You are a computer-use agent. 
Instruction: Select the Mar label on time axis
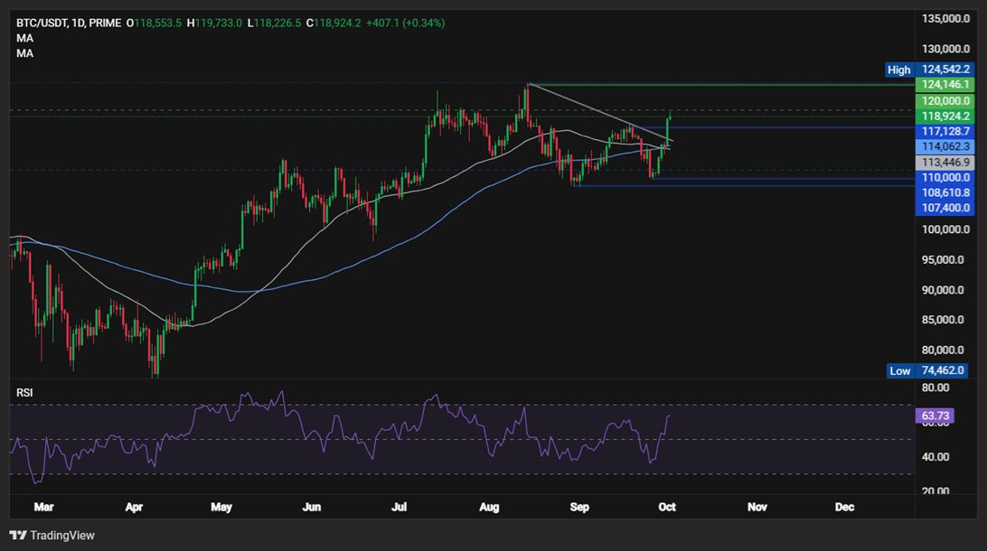coord(42,508)
